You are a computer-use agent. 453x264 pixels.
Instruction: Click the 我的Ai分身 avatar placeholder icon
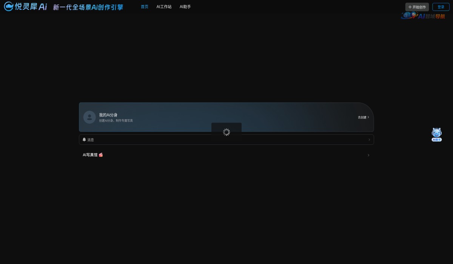tap(89, 117)
